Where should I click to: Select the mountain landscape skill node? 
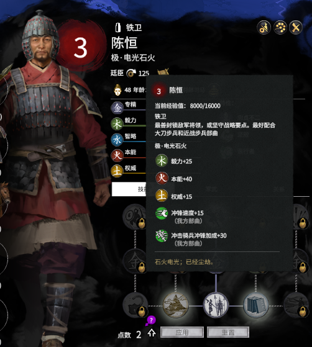(175, 305)
